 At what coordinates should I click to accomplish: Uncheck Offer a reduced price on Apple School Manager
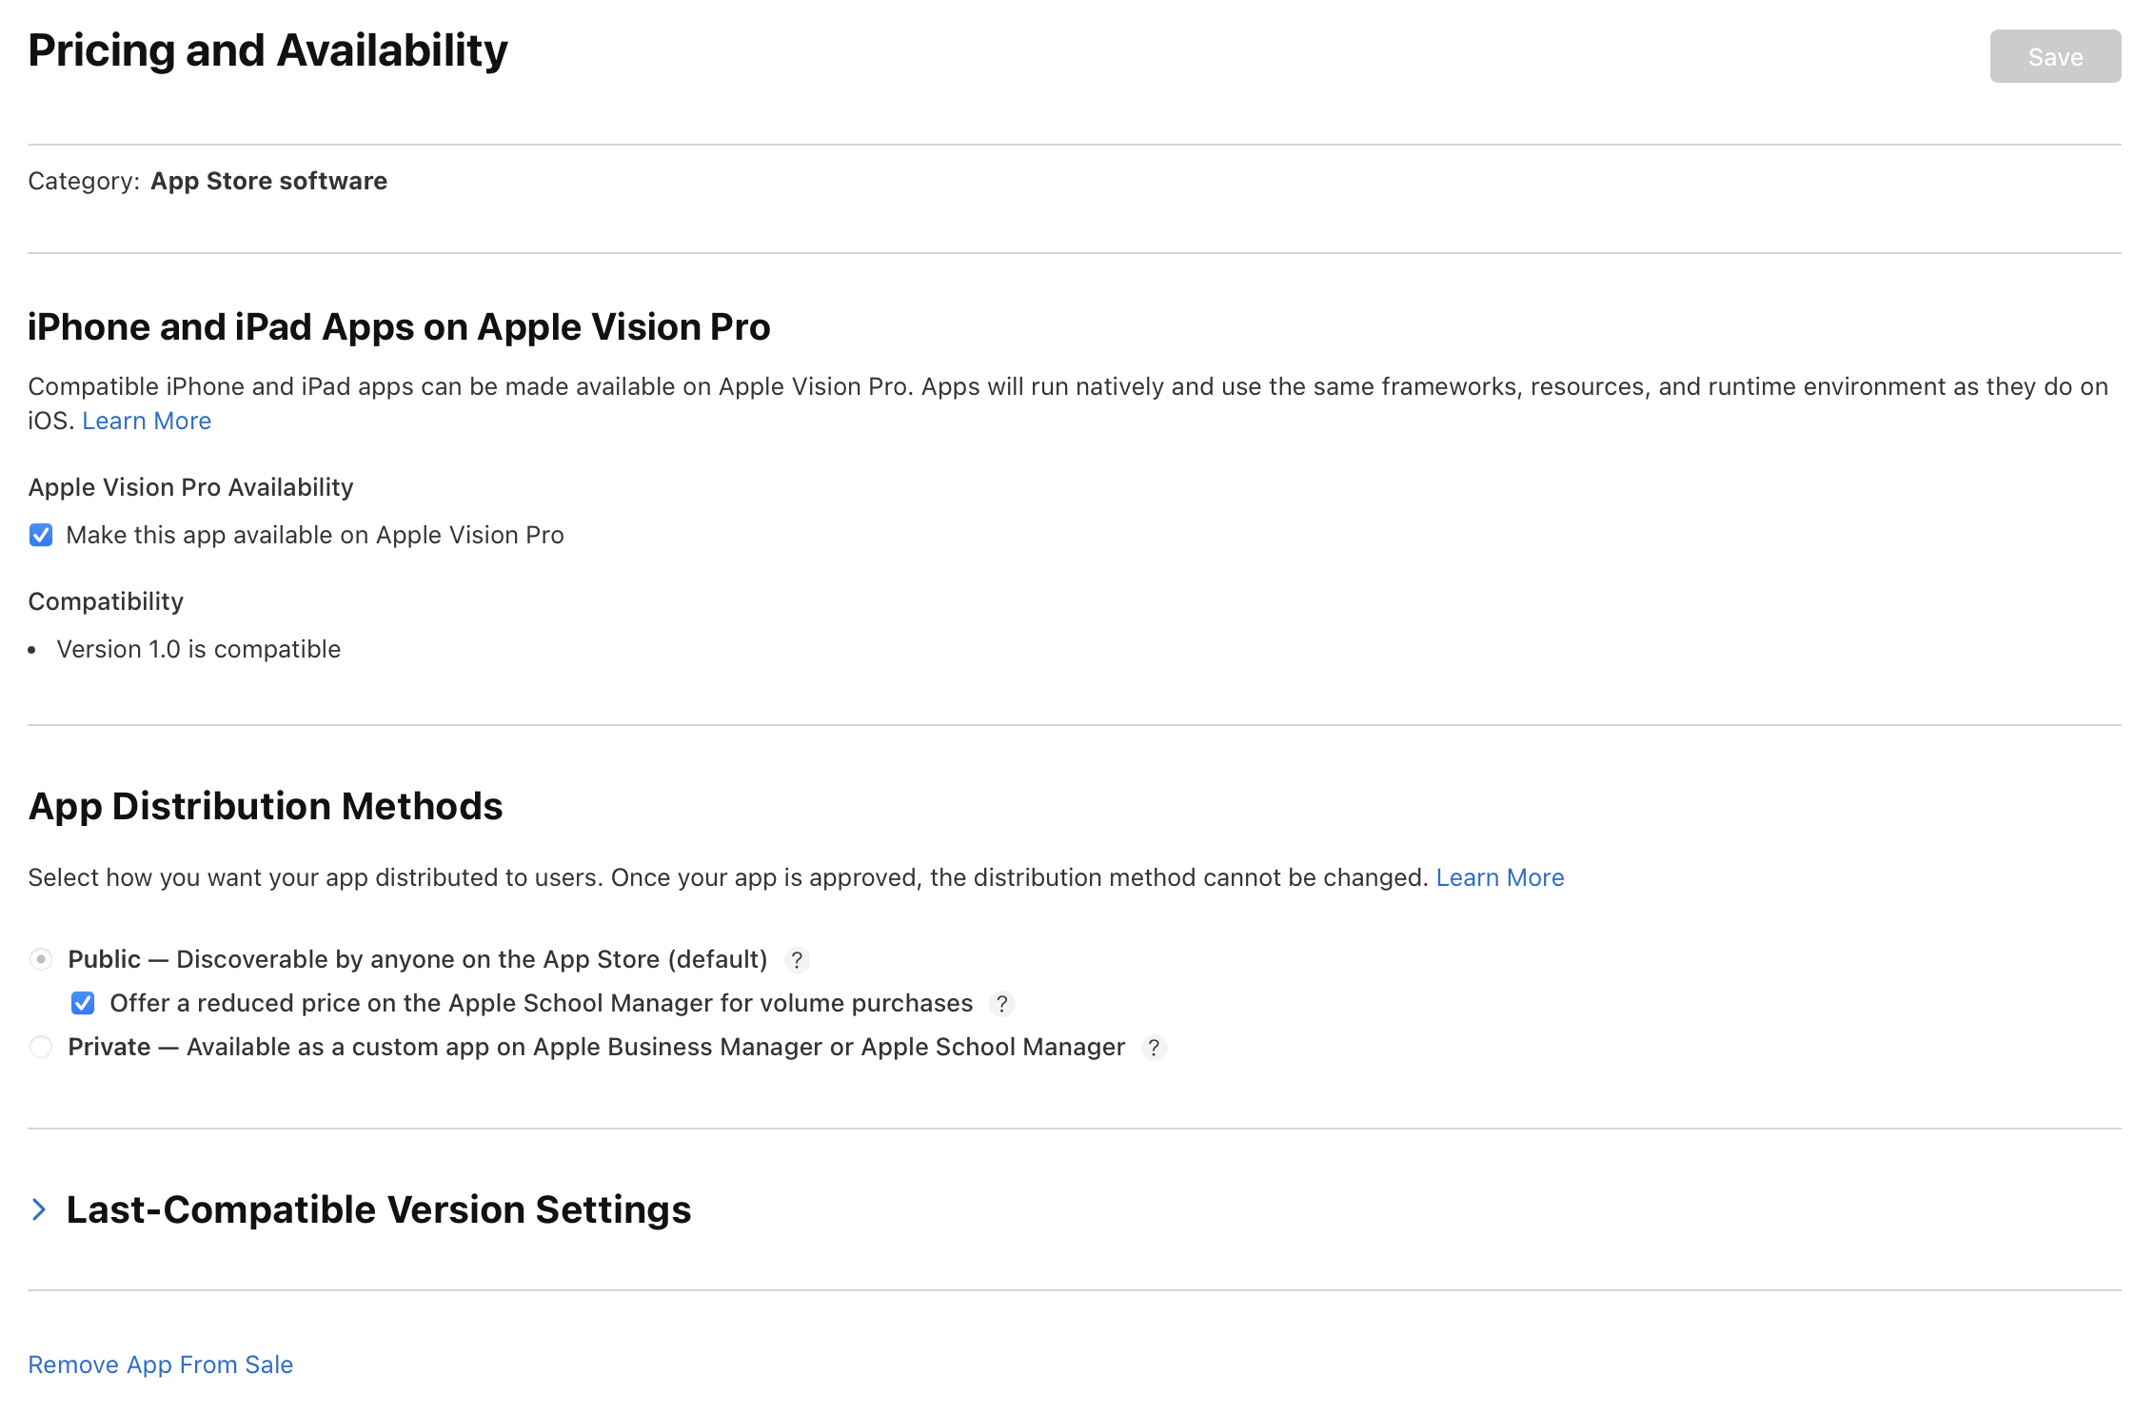point(84,1003)
